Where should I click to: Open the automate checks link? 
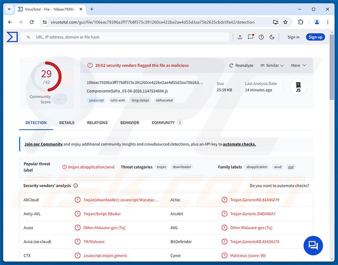[x=239, y=144]
